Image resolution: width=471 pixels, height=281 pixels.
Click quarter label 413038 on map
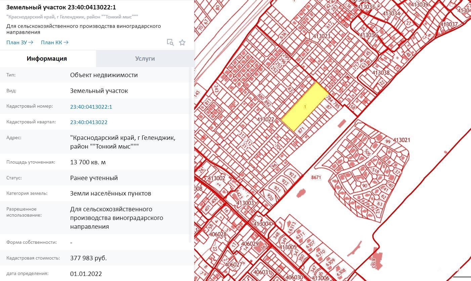381,72
